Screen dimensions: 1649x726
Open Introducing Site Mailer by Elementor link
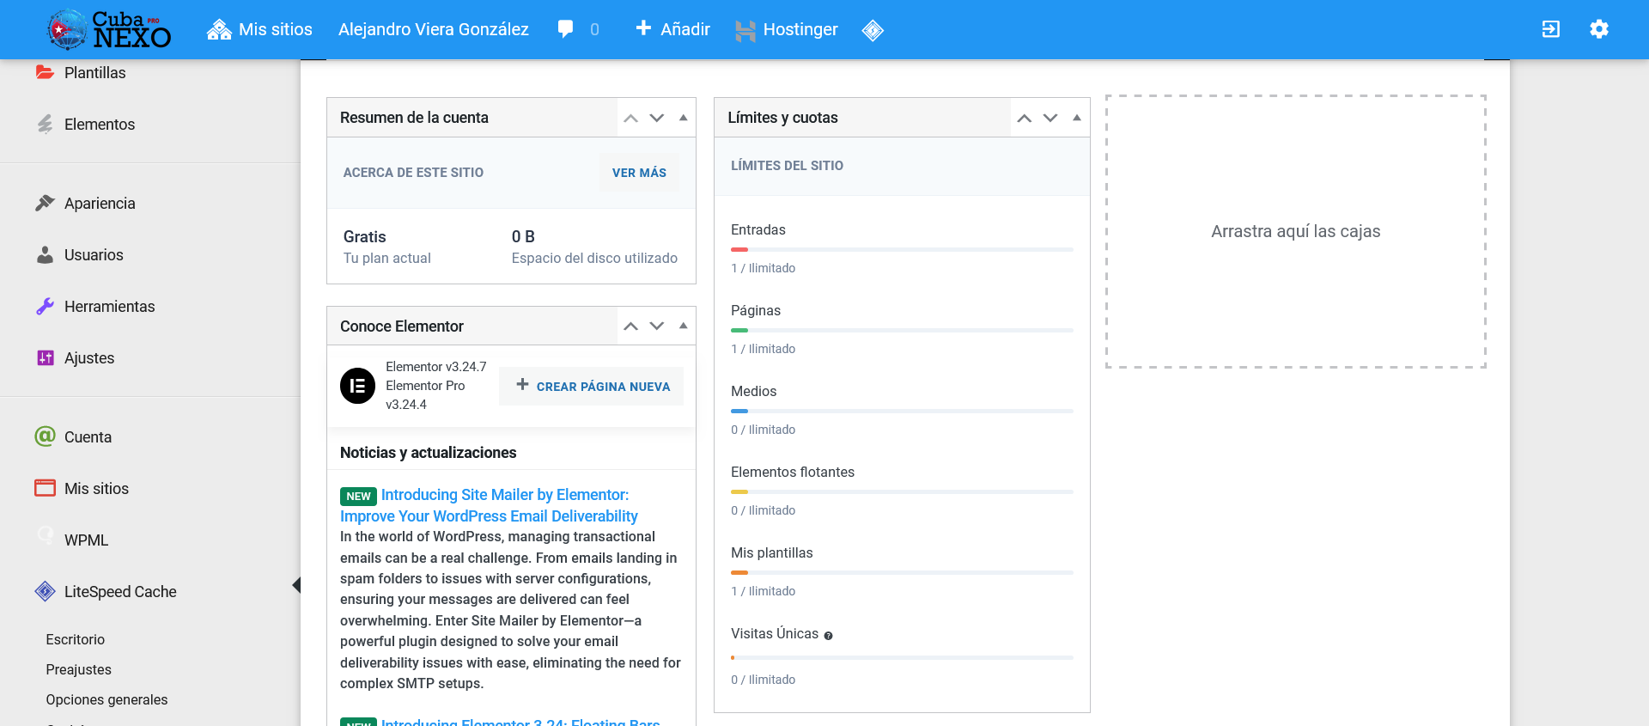[489, 505]
